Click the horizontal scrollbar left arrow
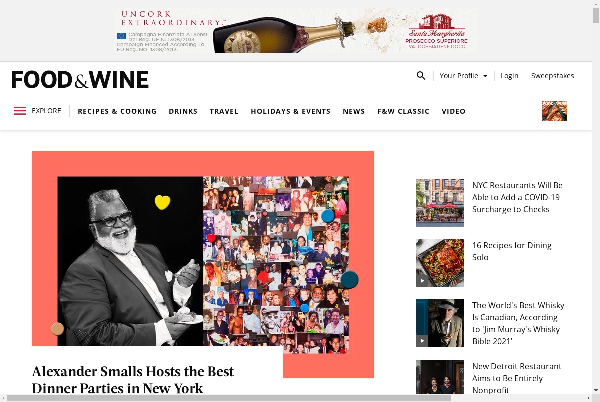The height and width of the screenshot is (402, 600). coord(3,398)
